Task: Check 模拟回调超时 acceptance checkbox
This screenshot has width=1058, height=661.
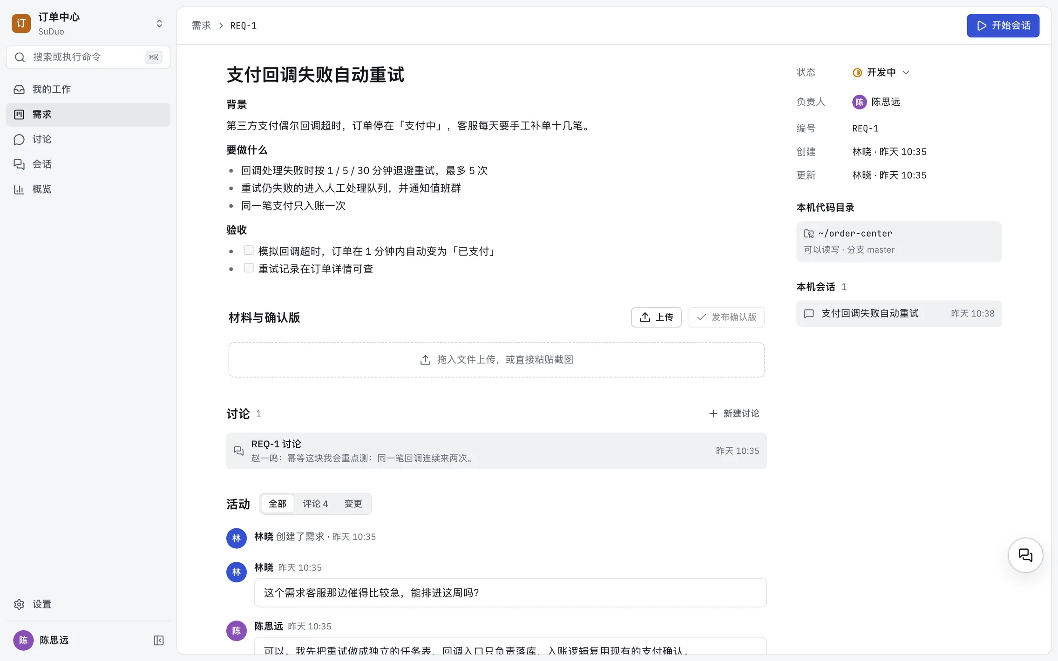Action: click(249, 250)
